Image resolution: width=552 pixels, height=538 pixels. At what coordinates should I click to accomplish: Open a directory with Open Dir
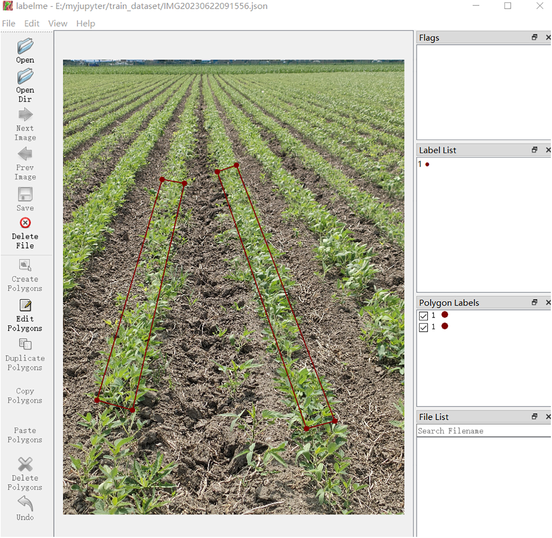(25, 77)
